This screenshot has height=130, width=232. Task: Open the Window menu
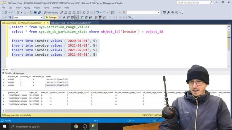[x=57, y=8]
